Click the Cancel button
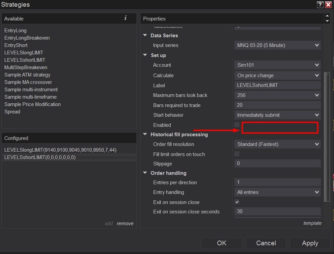This screenshot has height=254, width=334. pos(266,243)
